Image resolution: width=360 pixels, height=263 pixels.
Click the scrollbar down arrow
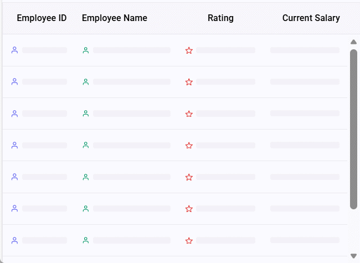point(353,256)
